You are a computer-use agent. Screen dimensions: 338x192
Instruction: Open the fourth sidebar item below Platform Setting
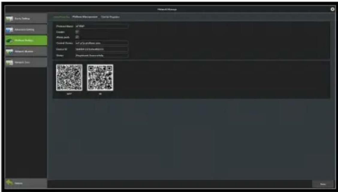click(26, 52)
